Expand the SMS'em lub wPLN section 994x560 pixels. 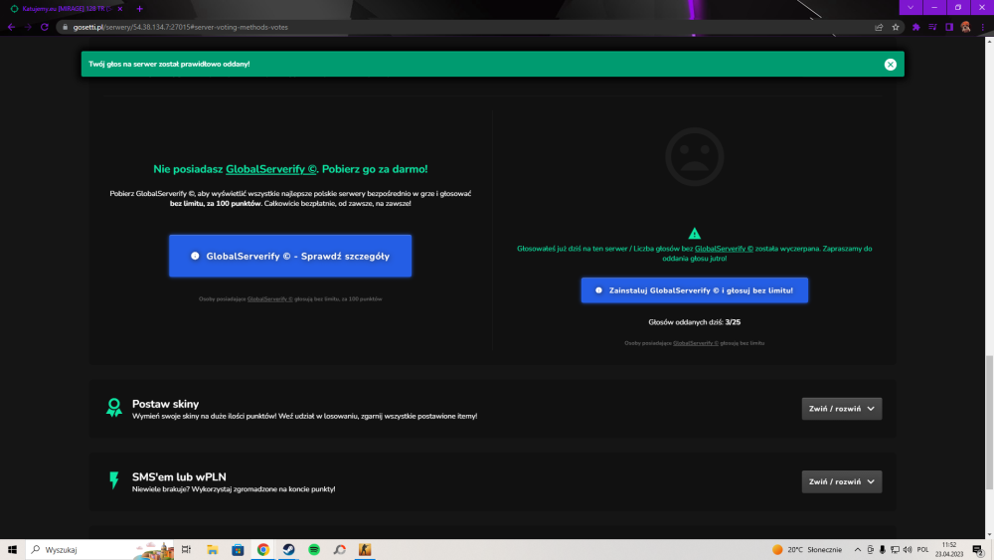pos(841,481)
